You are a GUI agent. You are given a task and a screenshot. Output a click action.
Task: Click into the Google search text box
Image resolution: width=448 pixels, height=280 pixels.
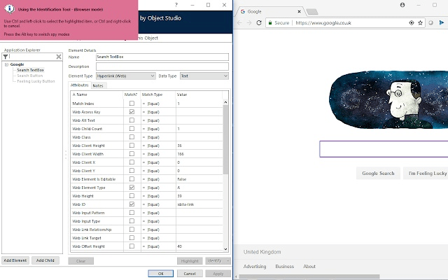(x=384, y=149)
